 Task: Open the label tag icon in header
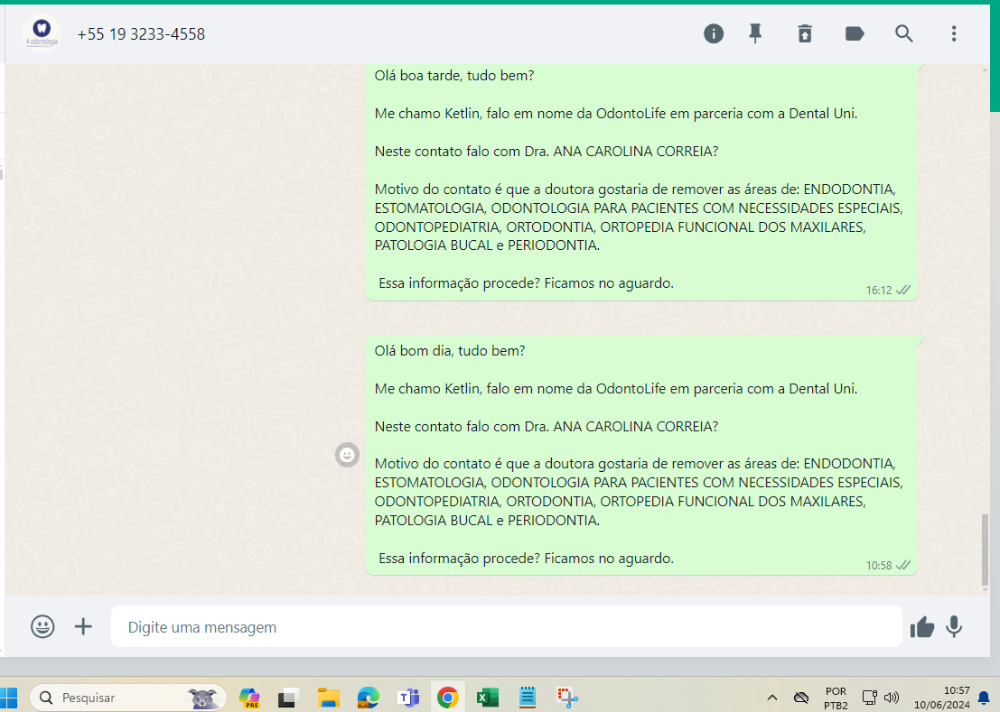coord(854,33)
